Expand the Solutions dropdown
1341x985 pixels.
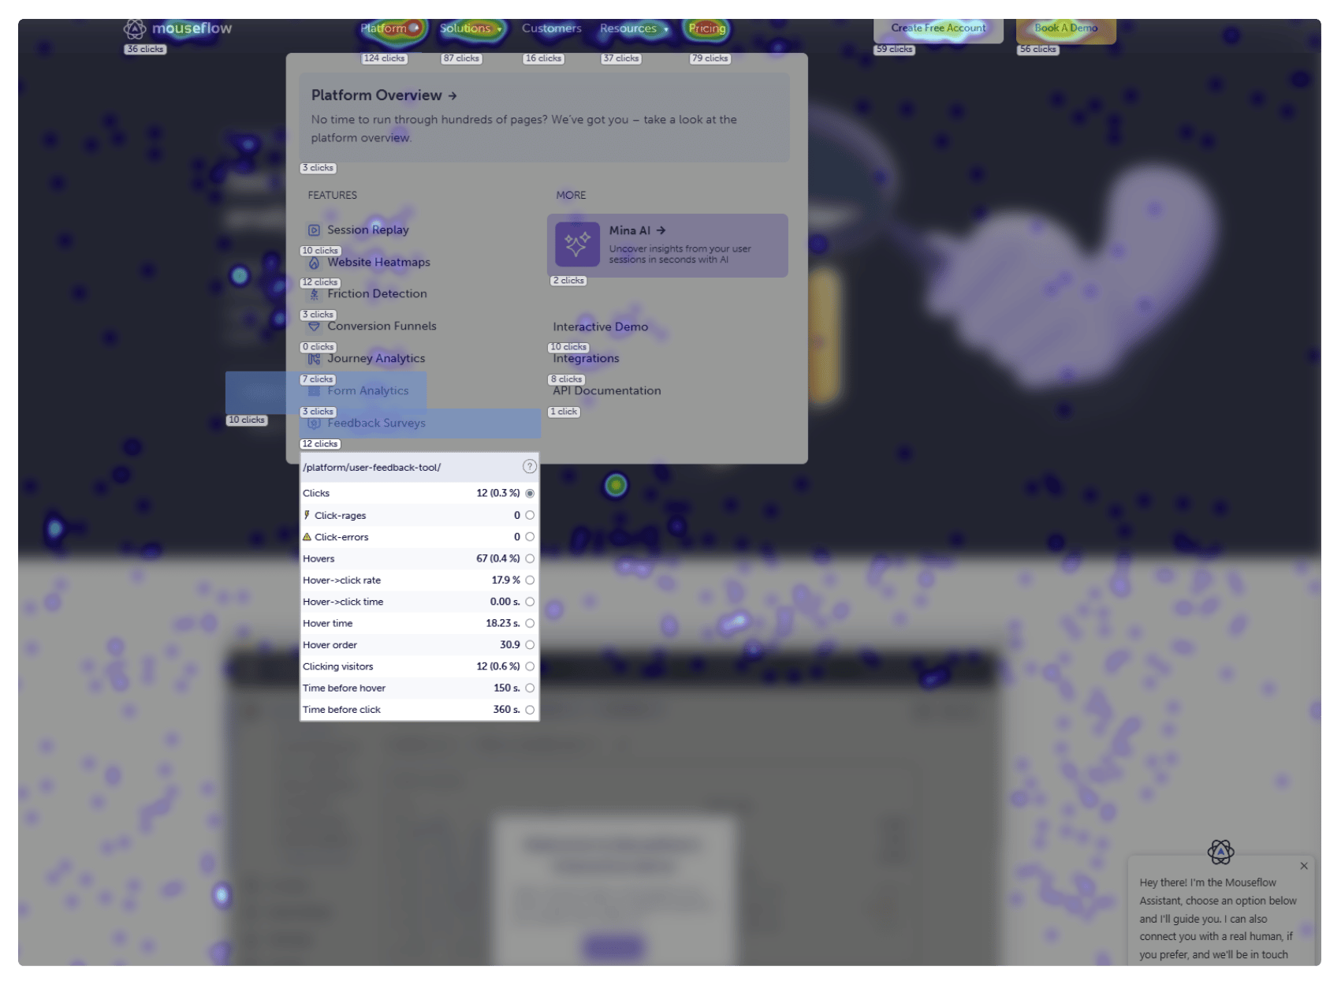467,28
